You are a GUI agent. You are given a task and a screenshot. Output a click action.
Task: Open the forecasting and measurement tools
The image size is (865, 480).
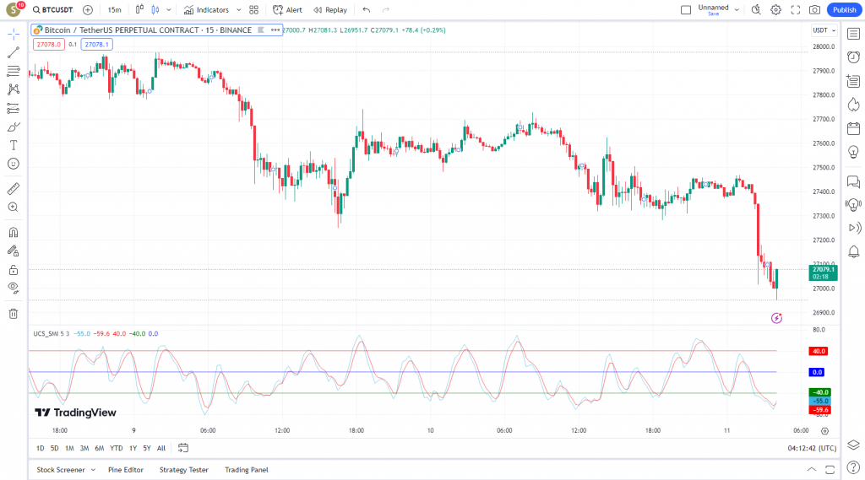point(14,109)
